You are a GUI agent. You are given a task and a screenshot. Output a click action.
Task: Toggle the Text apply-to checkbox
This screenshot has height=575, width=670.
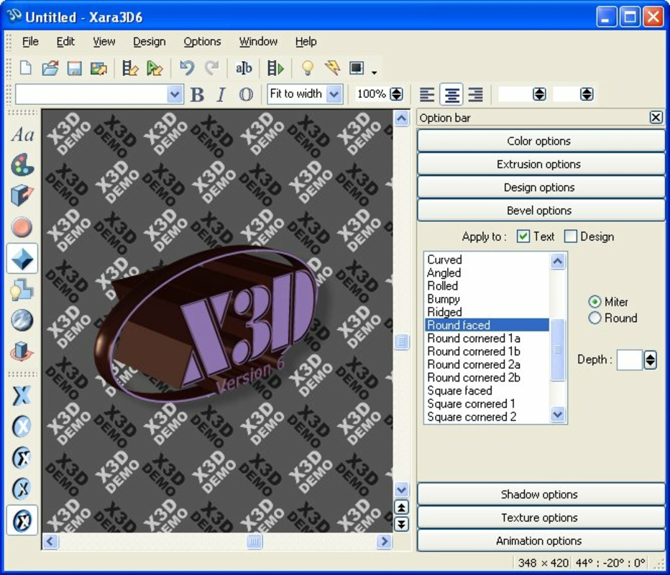tap(523, 236)
